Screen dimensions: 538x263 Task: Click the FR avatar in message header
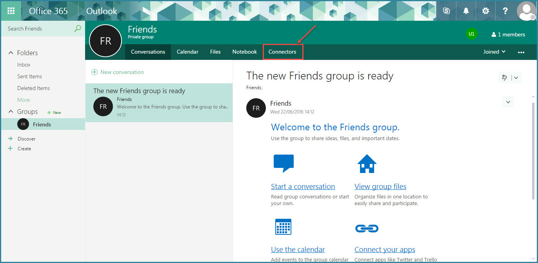(x=256, y=108)
